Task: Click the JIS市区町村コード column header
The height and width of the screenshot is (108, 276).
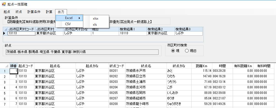Action: click(22, 29)
